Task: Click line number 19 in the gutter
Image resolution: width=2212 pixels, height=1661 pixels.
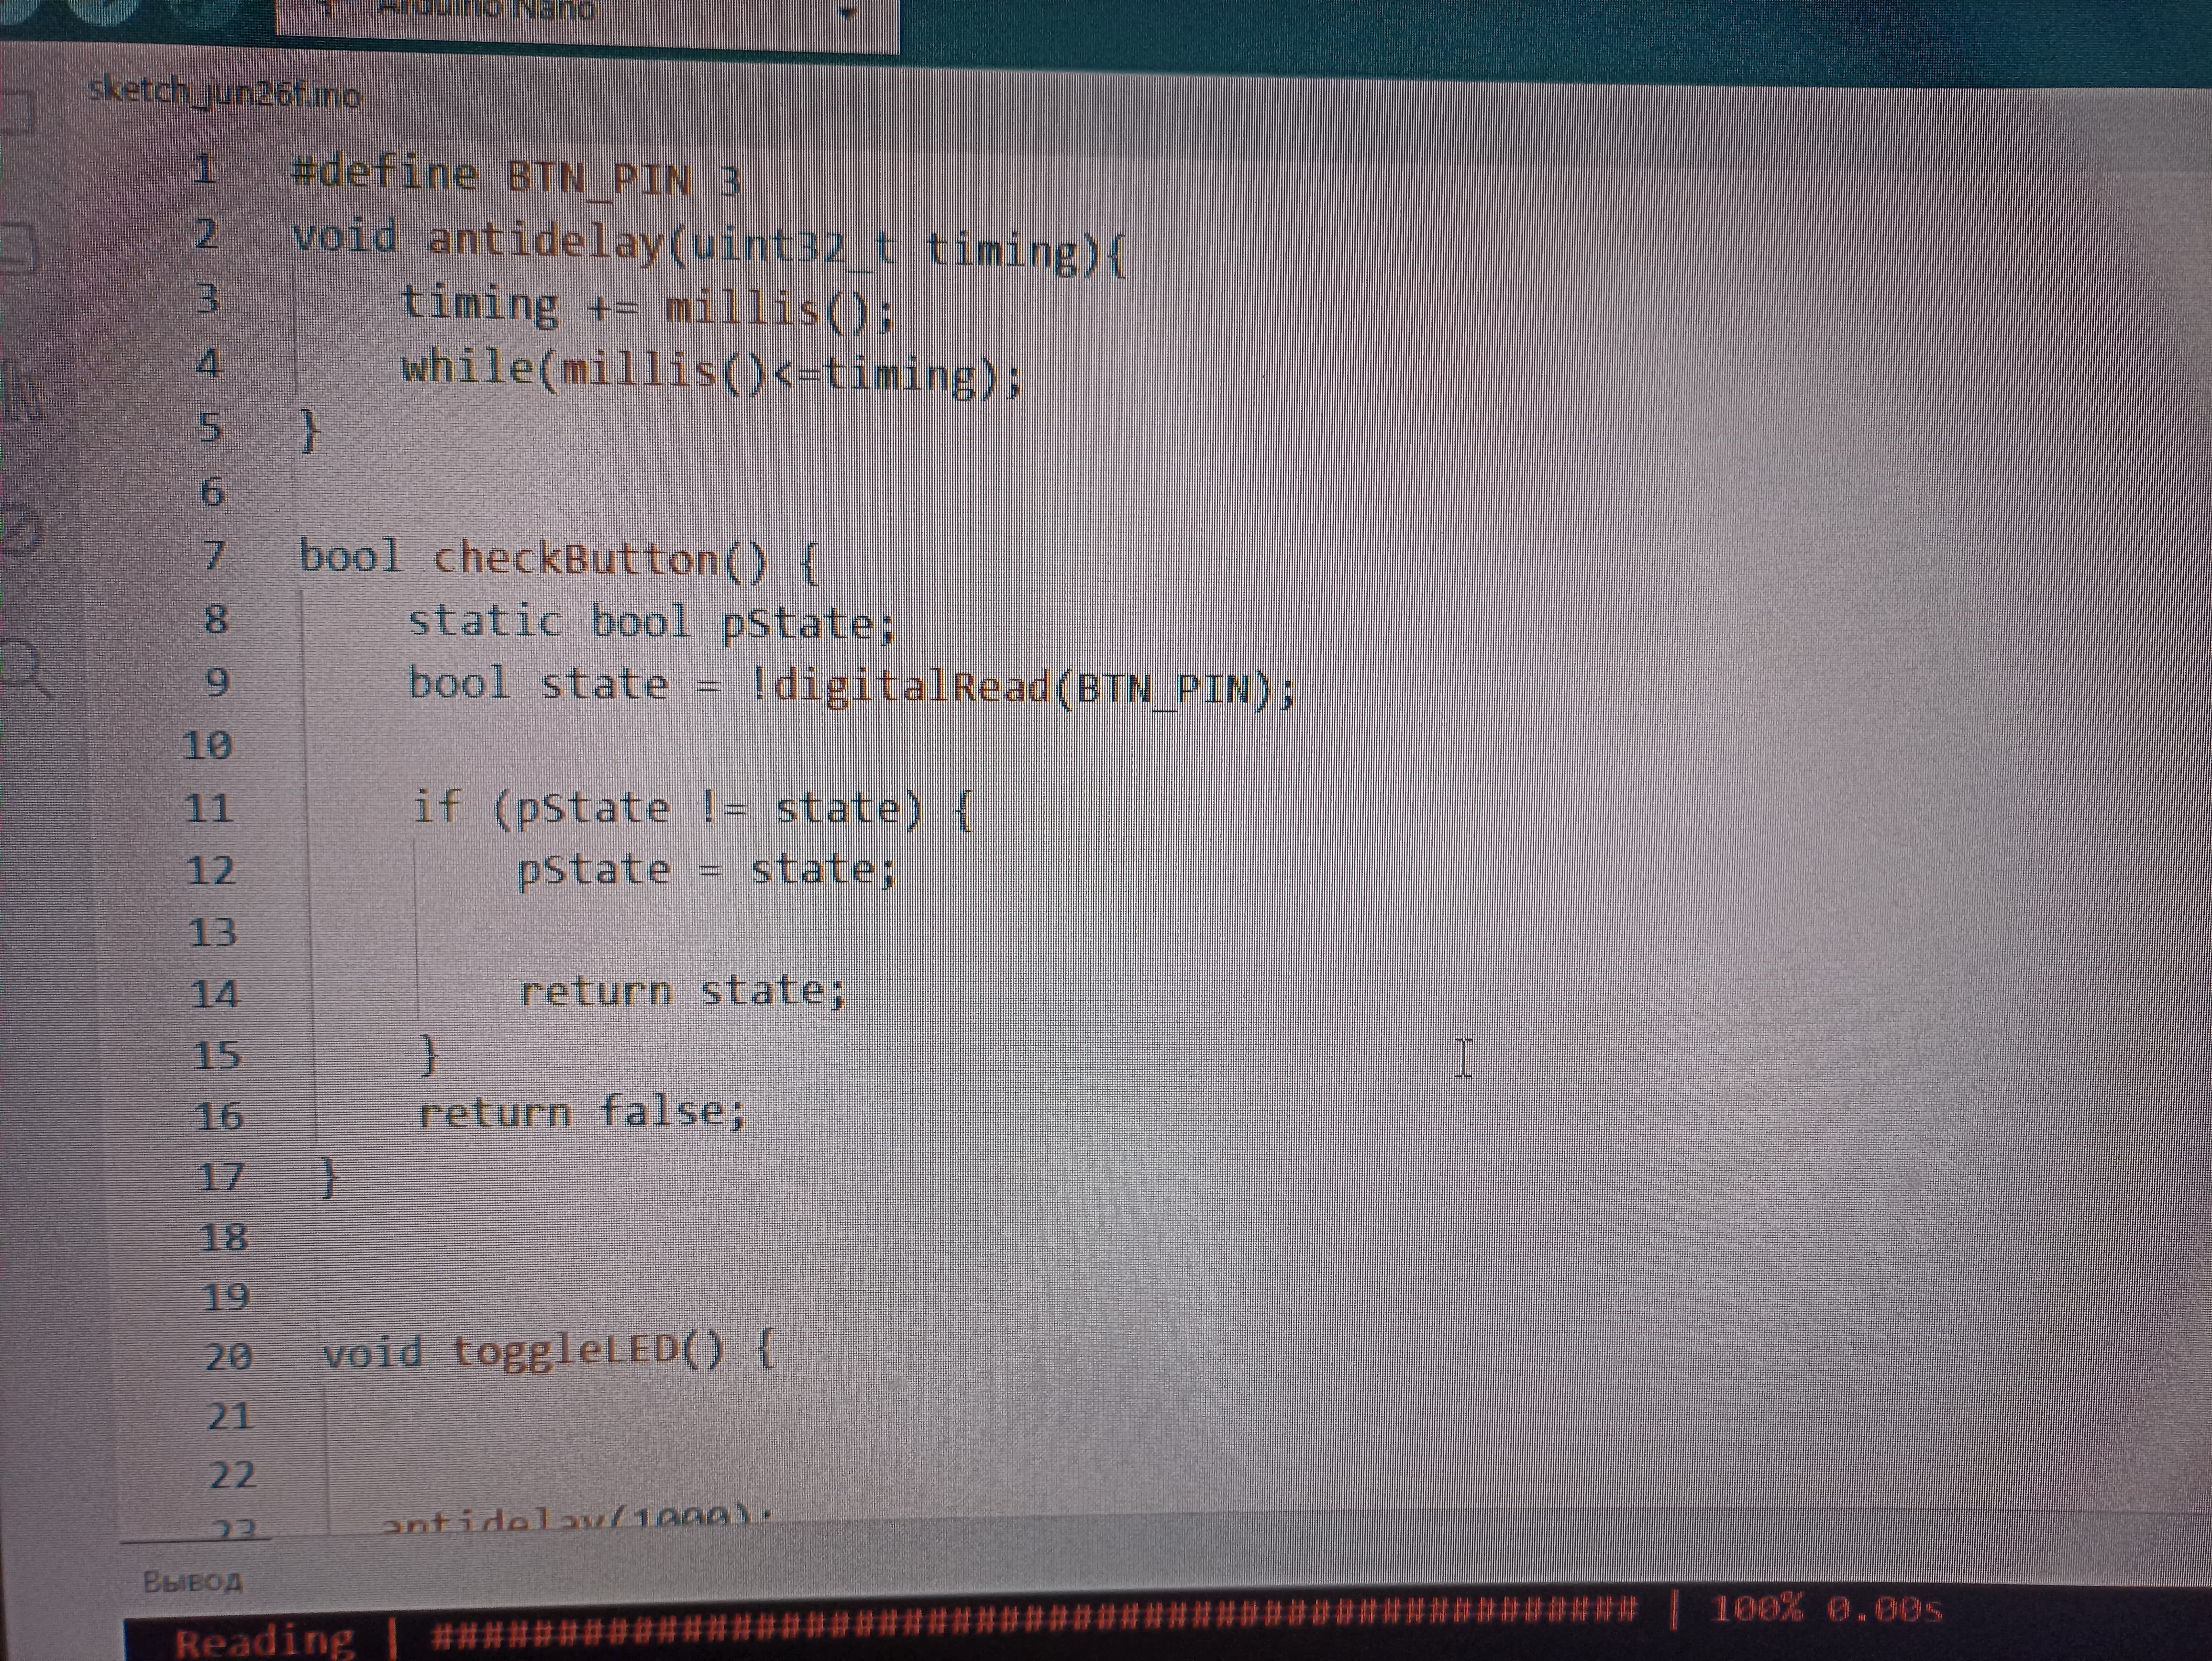Action: click(226, 1298)
